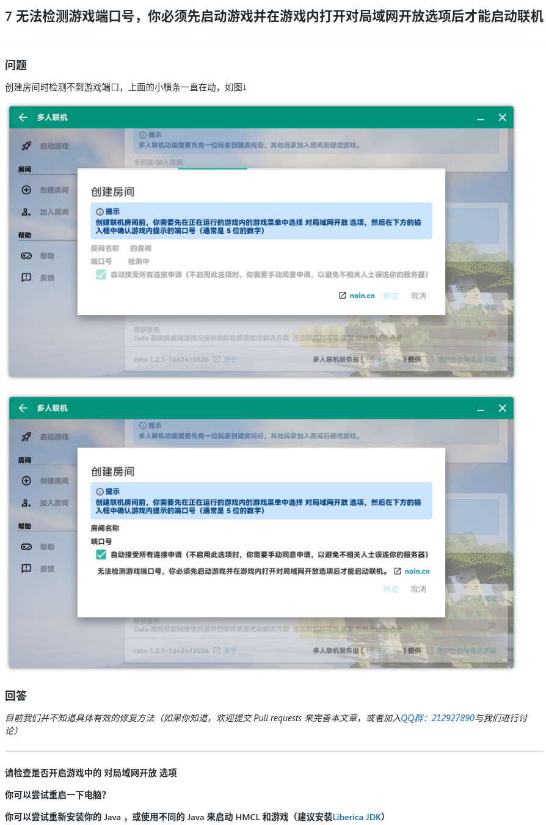The height and width of the screenshot is (825, 546).
Task: Open the Liberica JDK link
Action: point(357,817)
